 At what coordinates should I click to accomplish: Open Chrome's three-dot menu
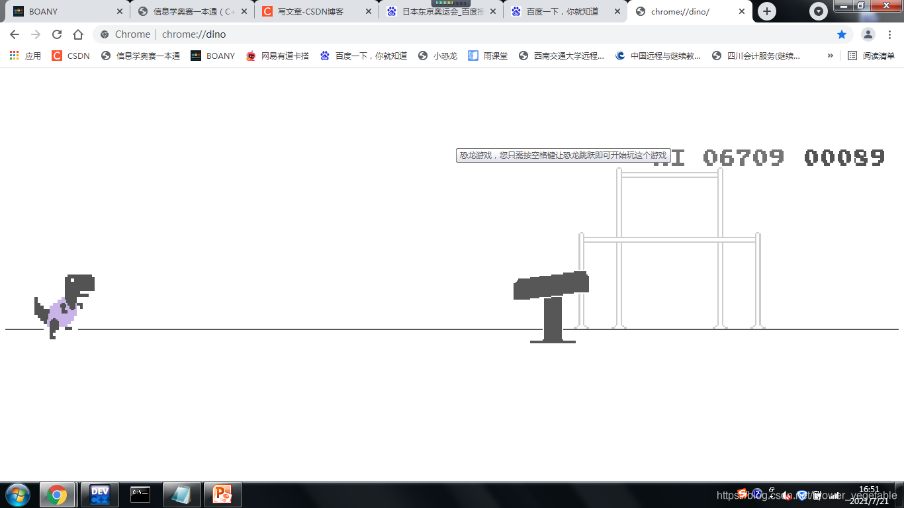tap(890, 34)
